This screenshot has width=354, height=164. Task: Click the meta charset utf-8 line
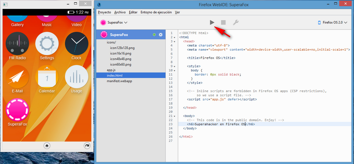pyautogui.click(x=208, y=45)
